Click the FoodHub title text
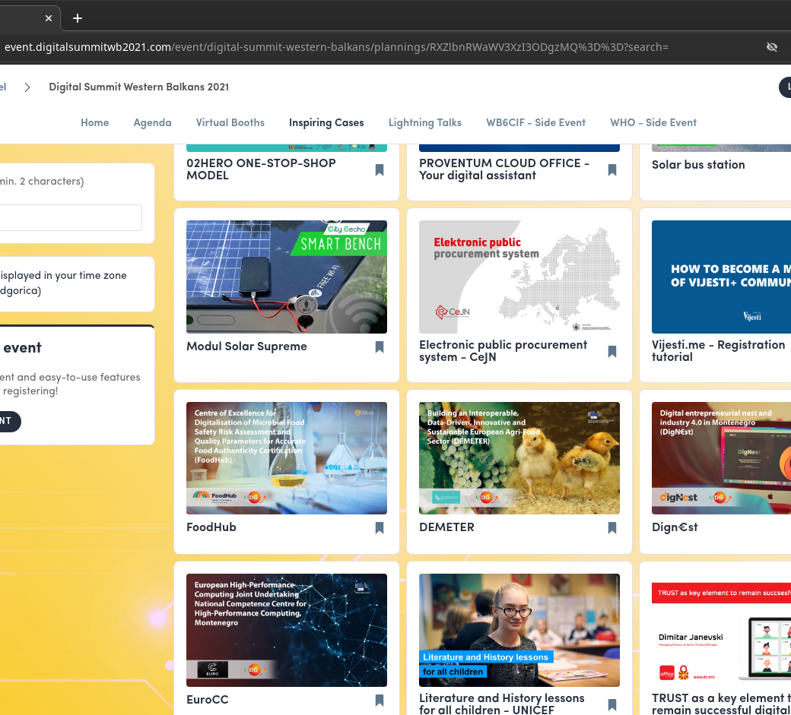This screenshot has width=791, height=715. (211, 527)
